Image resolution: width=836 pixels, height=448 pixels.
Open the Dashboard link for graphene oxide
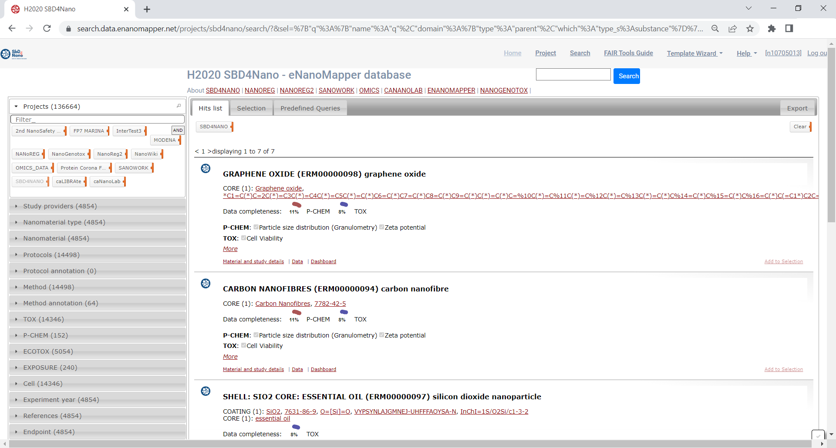click(323, 261)
